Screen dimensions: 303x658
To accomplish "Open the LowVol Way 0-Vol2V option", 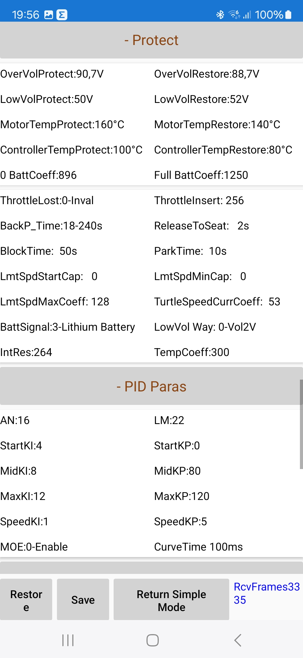I will [x=205, y=327].
